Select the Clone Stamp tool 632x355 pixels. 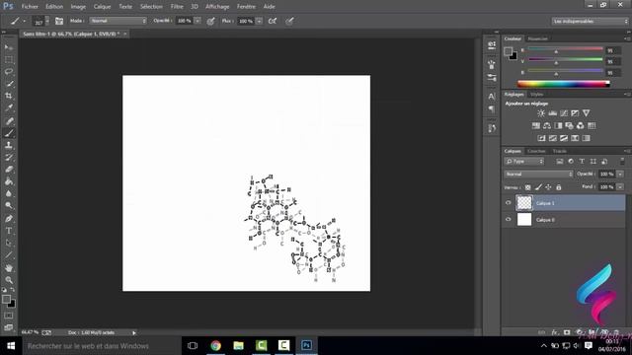tap(9, 145)
